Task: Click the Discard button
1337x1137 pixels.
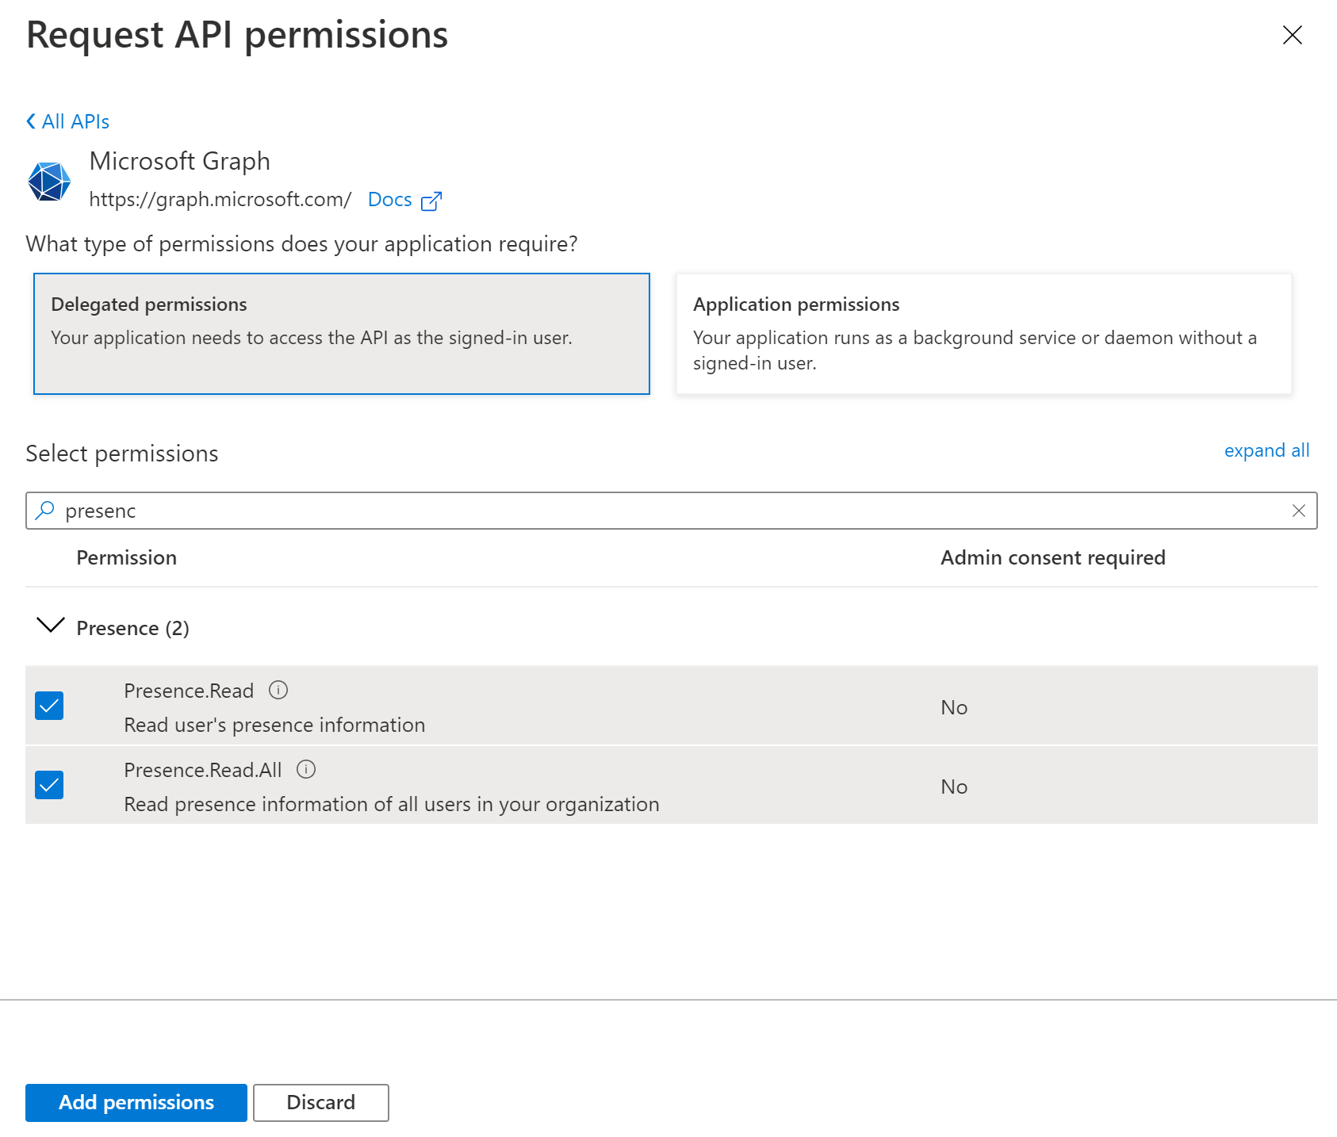Action: pyautogui.click(x=321, y=1103)
